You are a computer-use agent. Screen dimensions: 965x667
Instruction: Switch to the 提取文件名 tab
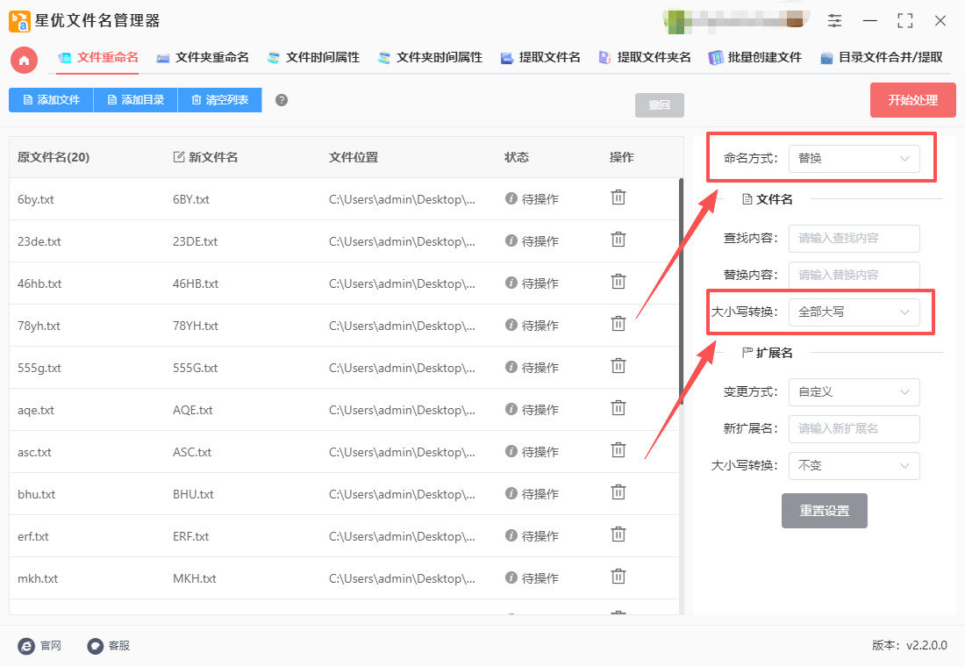(540, 57)
